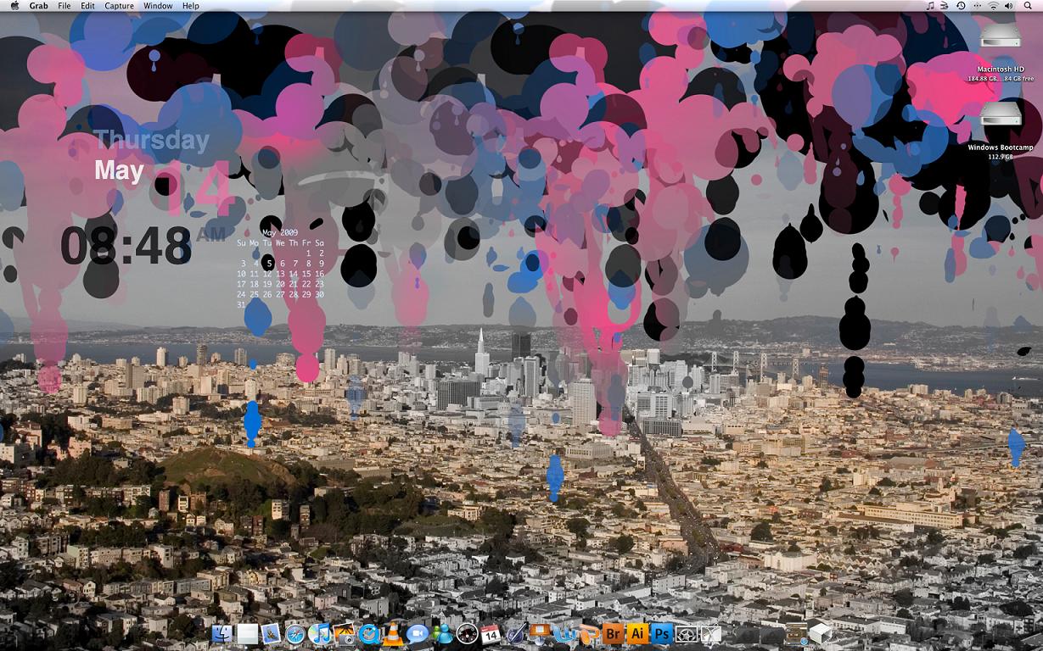Viewport: 1043px width, 651px height.
Task: Open the Apple menu
Action: tap(15, 5)
